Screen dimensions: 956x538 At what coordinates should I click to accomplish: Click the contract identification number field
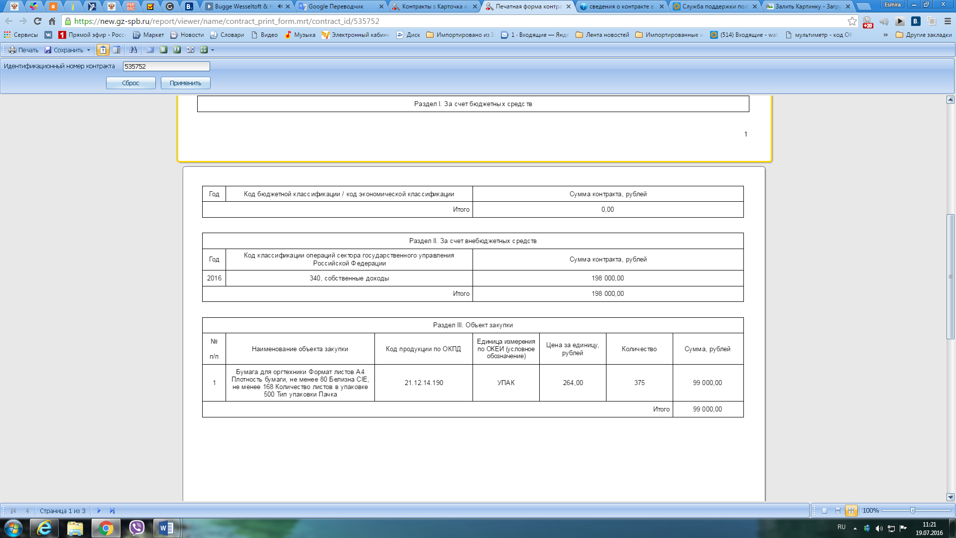coord(166,66)
